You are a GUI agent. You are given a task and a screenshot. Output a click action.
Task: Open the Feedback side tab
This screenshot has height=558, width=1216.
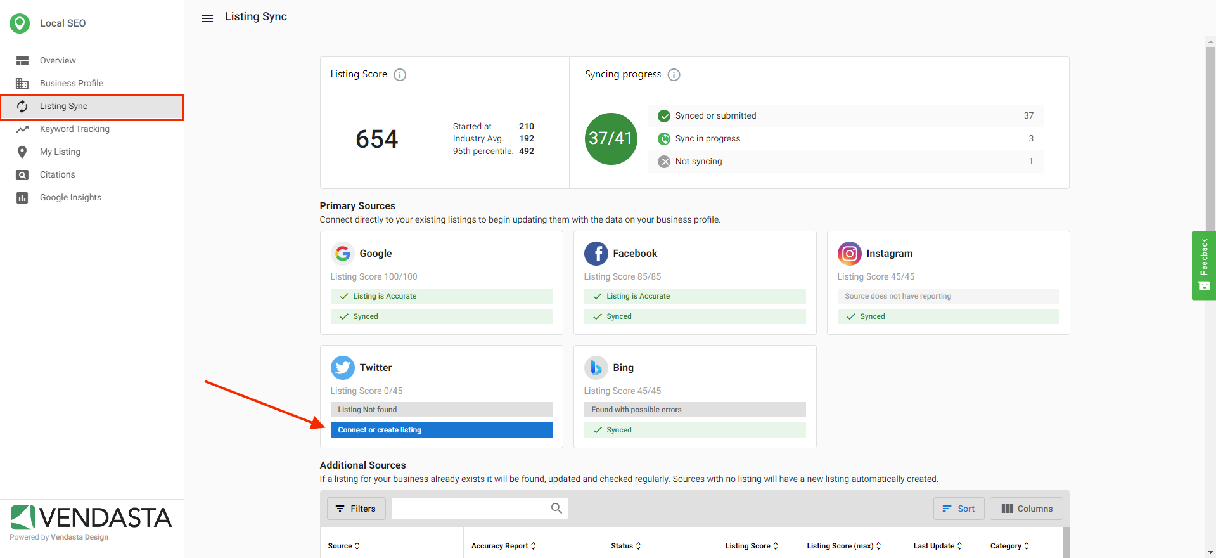(1204, 265)
